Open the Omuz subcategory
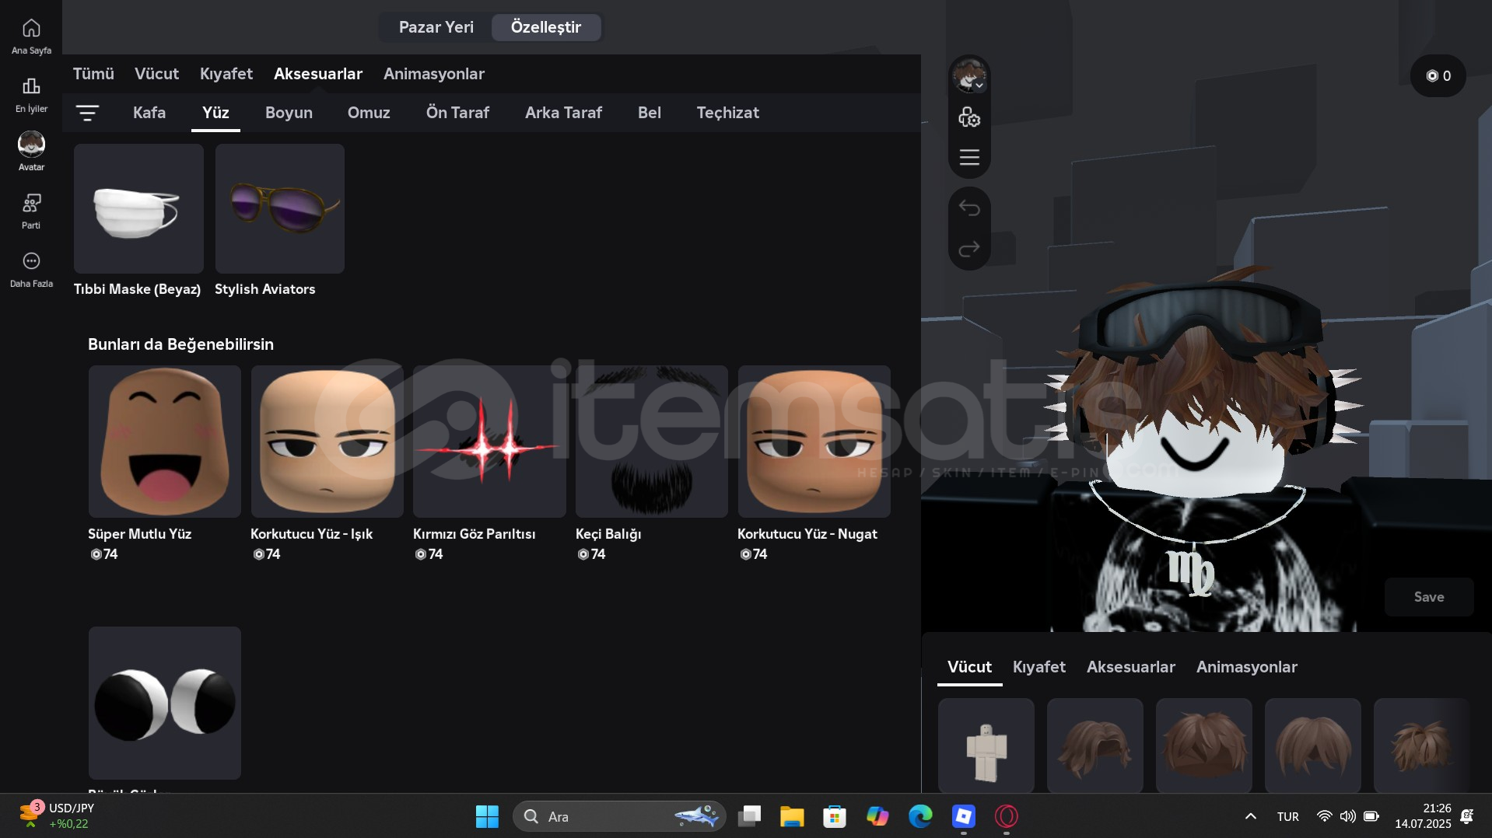 pyautogui.click(x=369, y=113)
